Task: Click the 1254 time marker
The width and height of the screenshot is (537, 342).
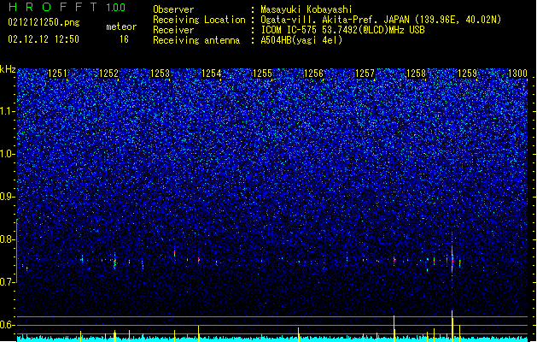Action: coord(212,74)
